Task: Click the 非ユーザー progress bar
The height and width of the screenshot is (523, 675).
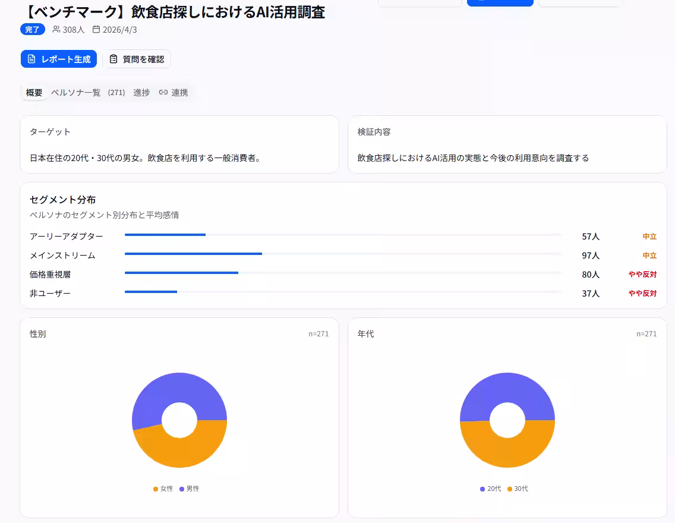Action: click(x=343, y=291)
